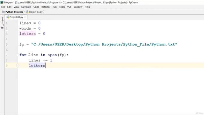Open the Edit menu
The height and width of the screenshot is (115, 204).
pyautogui.click(x=9, y=7)
